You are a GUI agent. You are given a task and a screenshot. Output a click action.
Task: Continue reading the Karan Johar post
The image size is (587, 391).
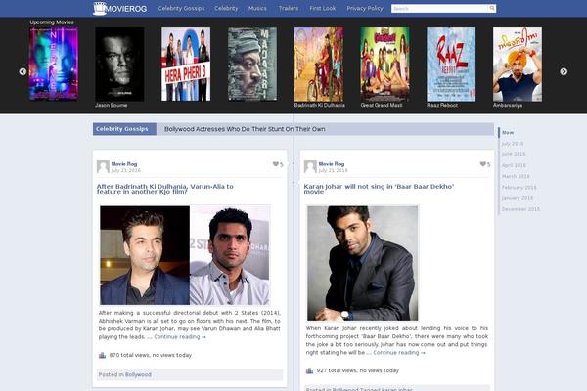[x=399, y=353]
